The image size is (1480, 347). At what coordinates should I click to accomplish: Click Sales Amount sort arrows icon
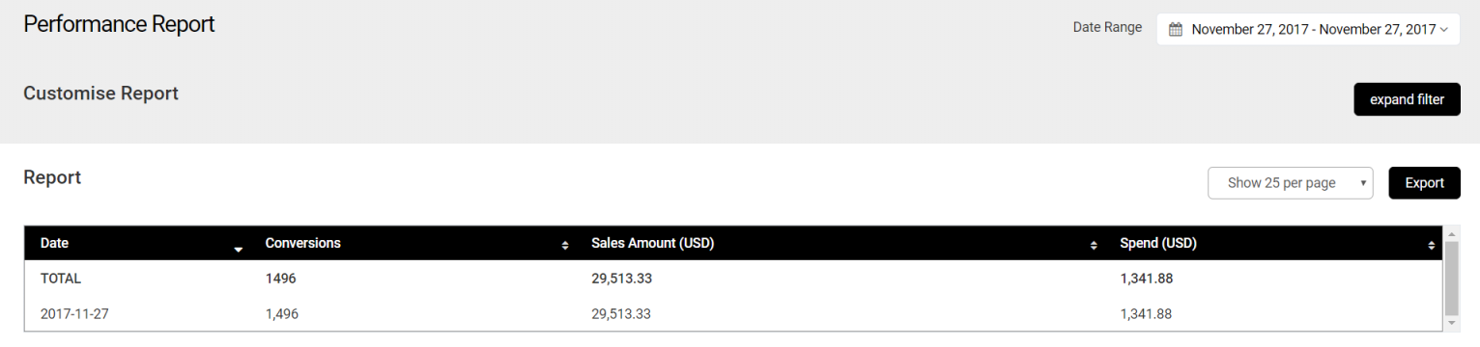pos(1094,247)
